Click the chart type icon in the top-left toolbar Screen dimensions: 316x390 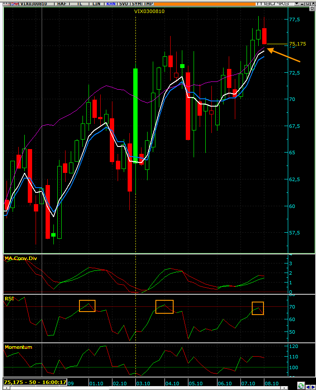[x=15, y=3]
